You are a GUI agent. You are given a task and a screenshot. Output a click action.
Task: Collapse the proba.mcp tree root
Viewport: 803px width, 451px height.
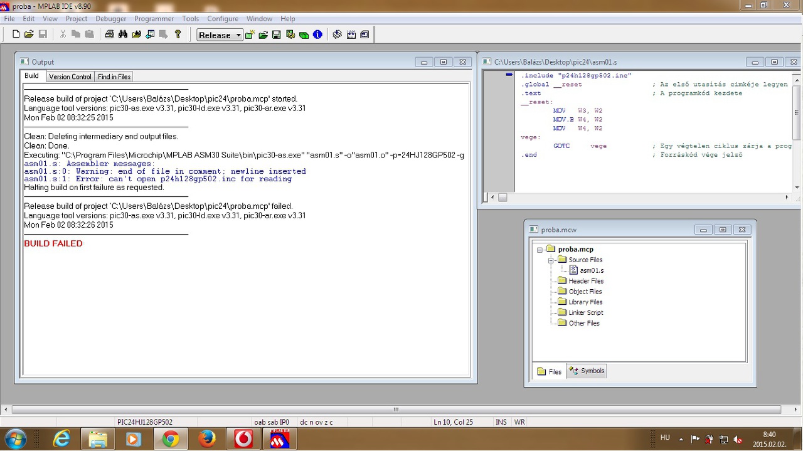(540, 249)
